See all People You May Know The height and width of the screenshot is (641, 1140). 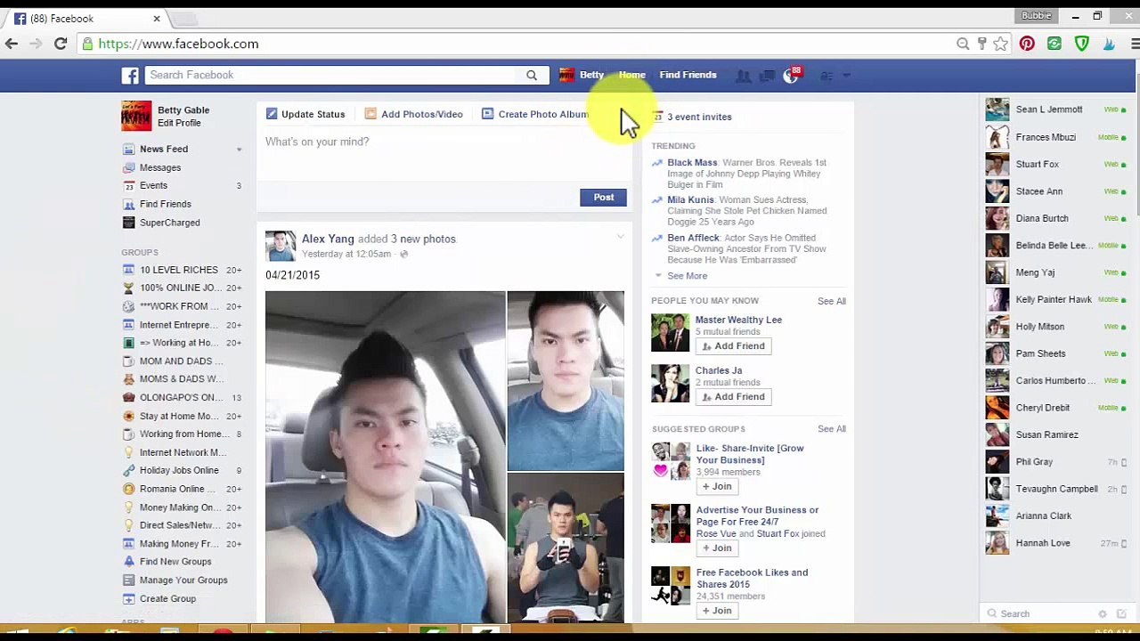(832, 301)
